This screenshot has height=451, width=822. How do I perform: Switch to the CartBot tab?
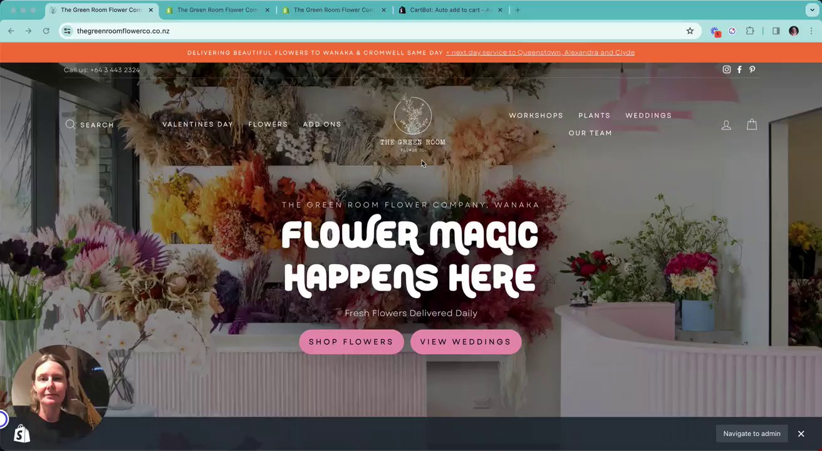(450, 10)
